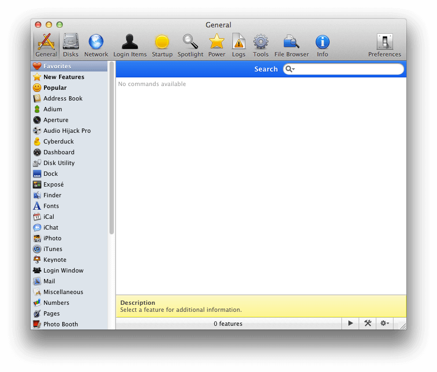Image resolution: width=437 pixels, height=372 pixels.
Task: Click the window resize grip corner
Action: point(403,326)
